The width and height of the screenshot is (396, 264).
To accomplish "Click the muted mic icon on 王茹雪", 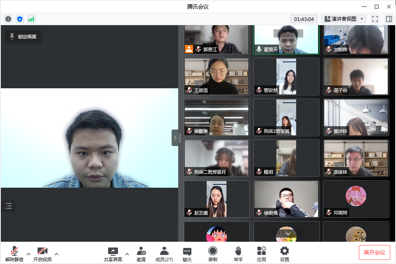I will [189, 90].
